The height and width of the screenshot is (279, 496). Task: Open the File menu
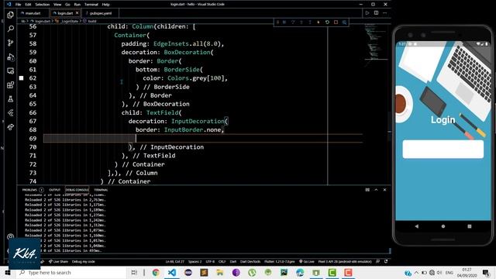point(18,5)
